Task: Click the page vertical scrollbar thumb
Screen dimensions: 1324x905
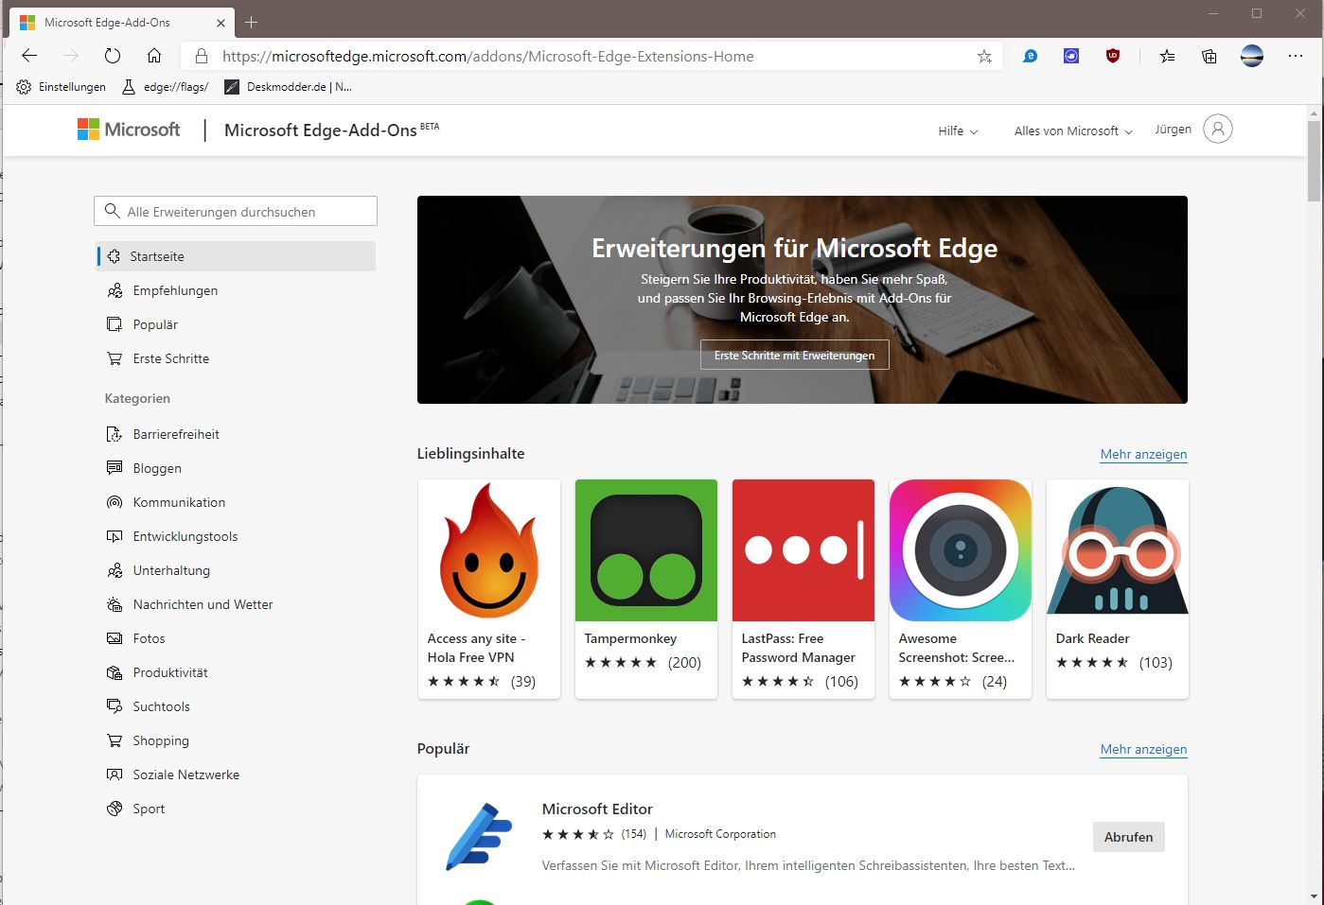Action: tap(1314, 161)
